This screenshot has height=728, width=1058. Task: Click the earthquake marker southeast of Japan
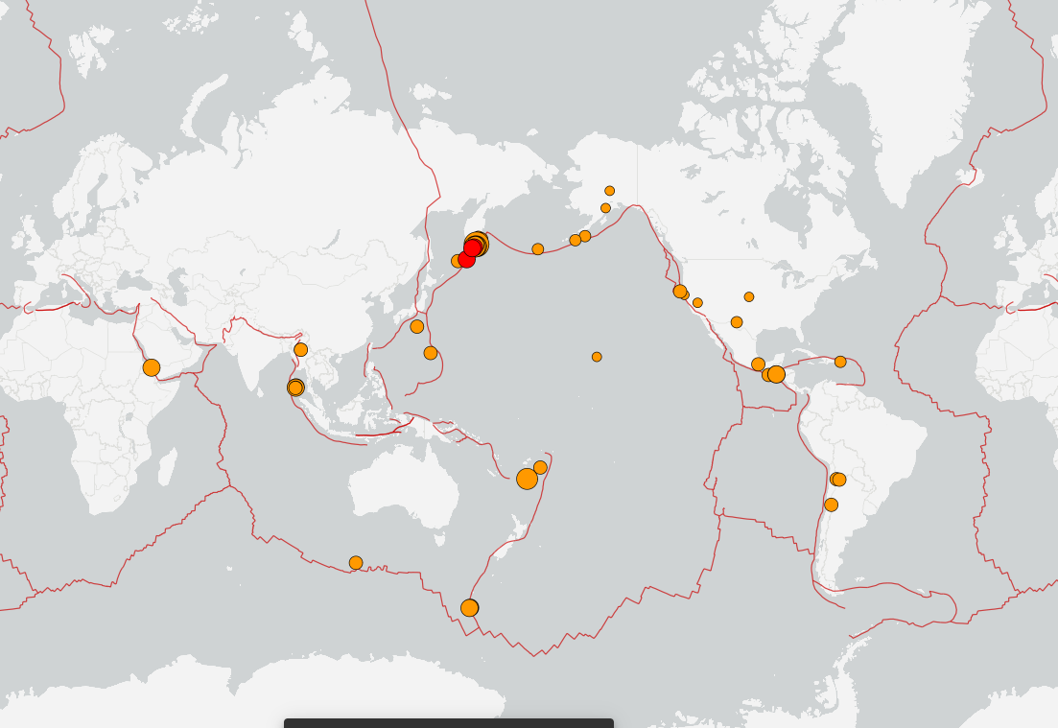coord(431,353)
